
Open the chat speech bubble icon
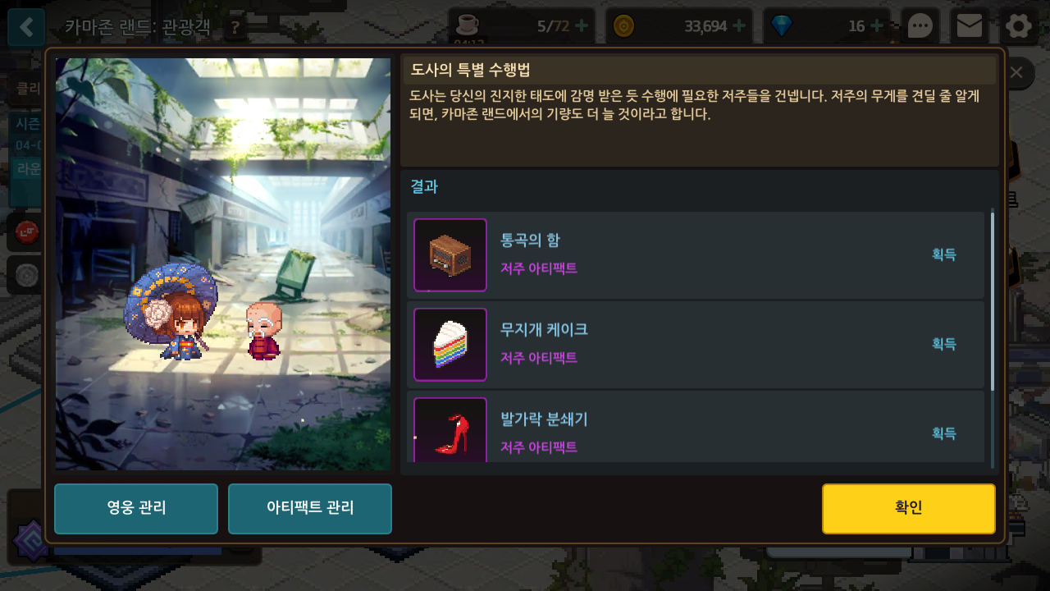tap(920, 27)
